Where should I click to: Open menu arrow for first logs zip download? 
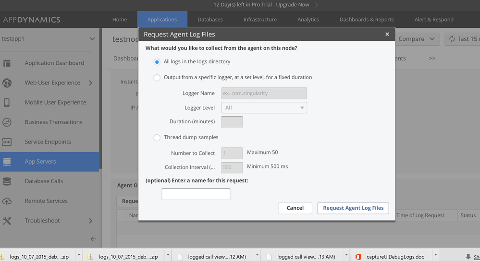coord(79,255)
